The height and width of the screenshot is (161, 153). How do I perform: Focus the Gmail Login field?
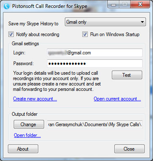coord(95,53)
